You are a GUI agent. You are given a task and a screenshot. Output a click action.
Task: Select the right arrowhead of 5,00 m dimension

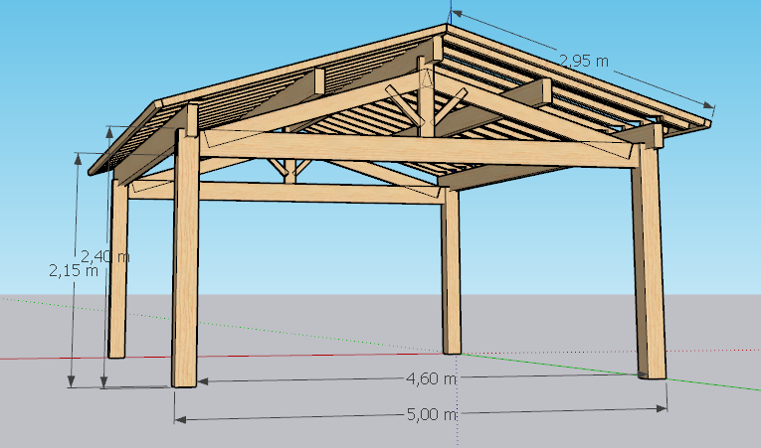(x=663, y=409)
